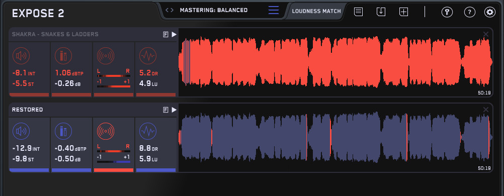Click dynamic range waveform icon on Restored track

pos(147,131)
